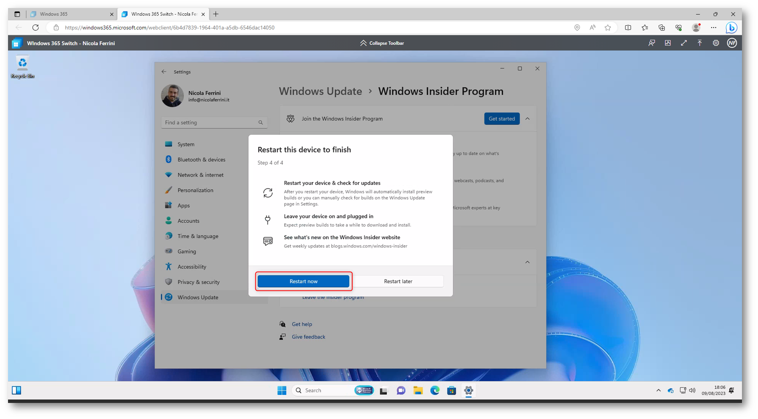
Task: Click the Bing chat sidebar icon
Action: 731,28
